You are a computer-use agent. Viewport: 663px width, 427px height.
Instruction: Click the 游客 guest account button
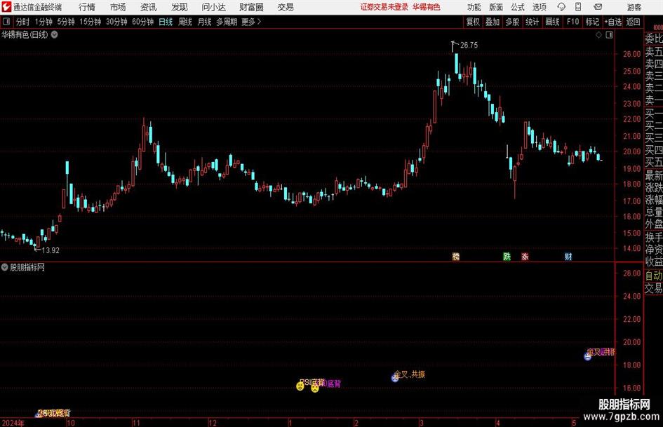634,7
